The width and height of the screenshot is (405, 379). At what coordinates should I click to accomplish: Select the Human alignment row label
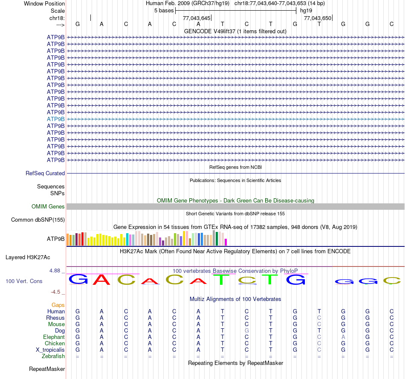(56, 312)
